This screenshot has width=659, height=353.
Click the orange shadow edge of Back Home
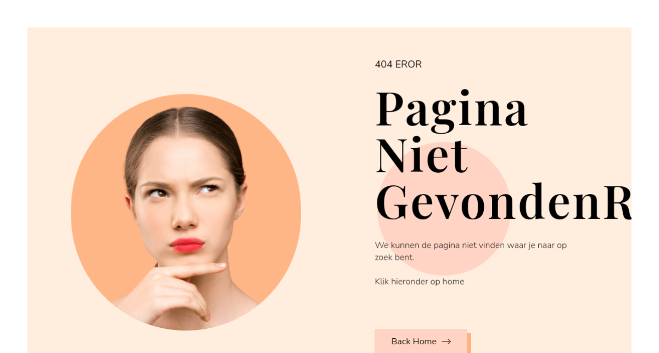coord(469,343)
